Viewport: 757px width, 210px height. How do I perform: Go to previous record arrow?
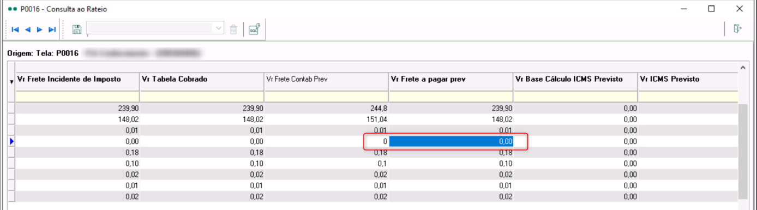pos(28,29)
